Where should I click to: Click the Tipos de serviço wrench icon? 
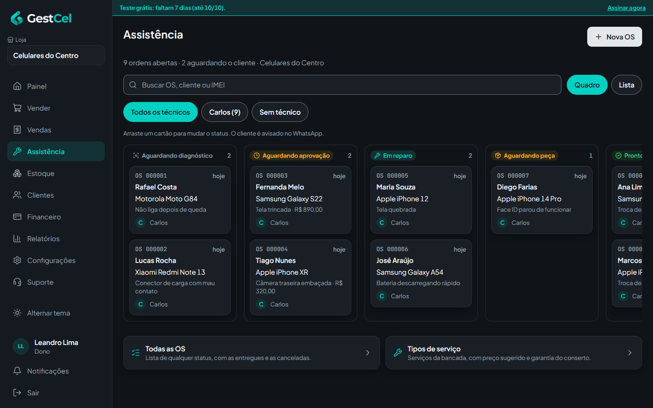[x=398, y=353]
